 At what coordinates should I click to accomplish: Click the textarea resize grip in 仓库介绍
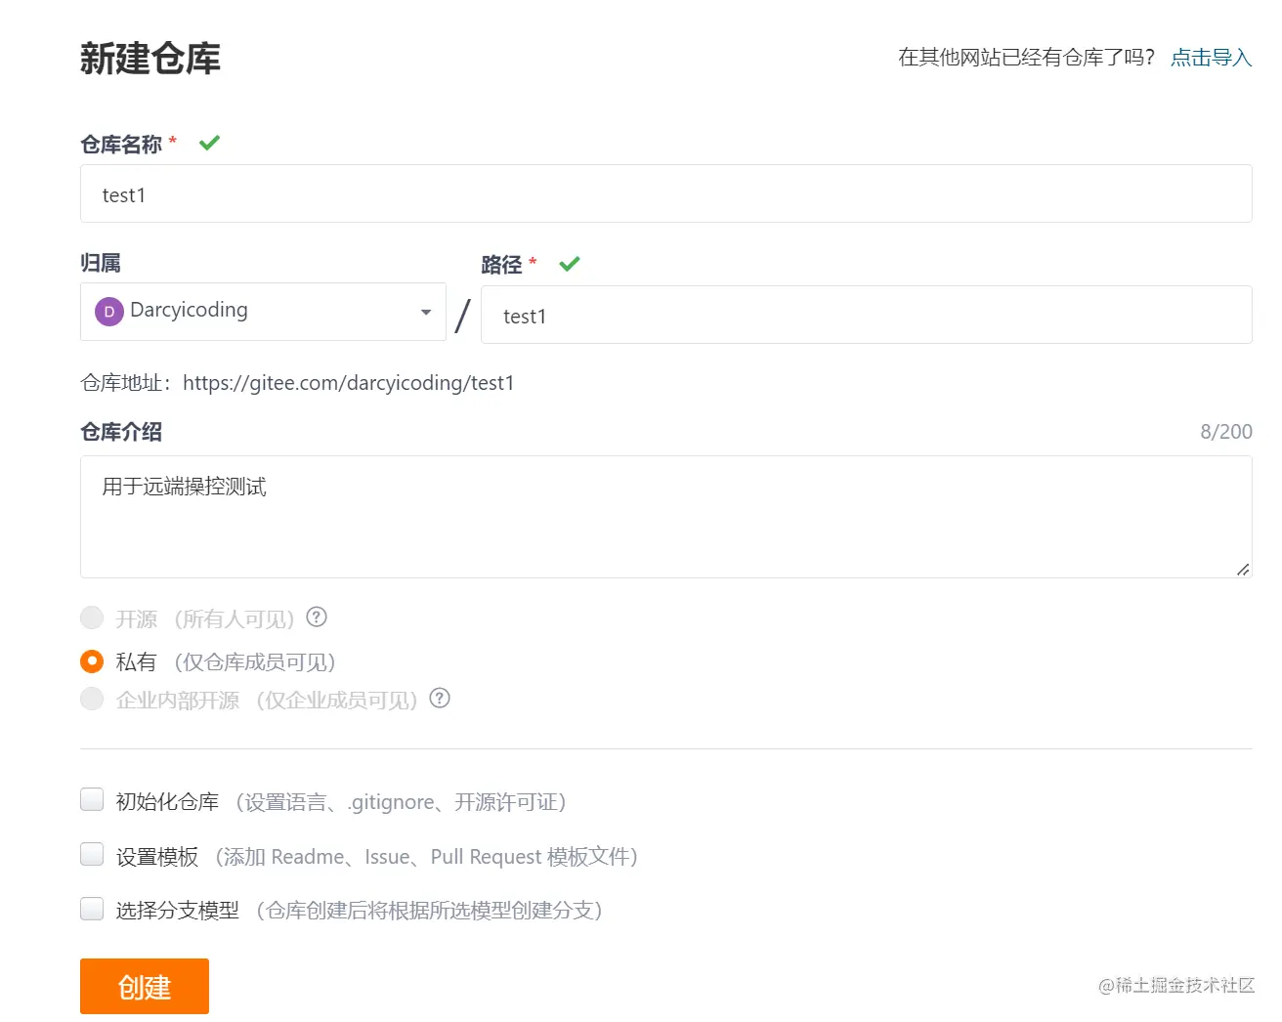1243,569
